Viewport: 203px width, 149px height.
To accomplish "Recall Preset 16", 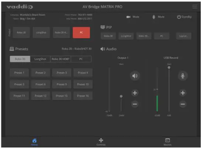I will (x=83, y=96).
